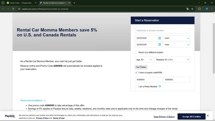The width and height of the screenshot is (215, 121).
Task: Click the Rental Car Momma Members save 5% heading
Action: click(57, 32)
